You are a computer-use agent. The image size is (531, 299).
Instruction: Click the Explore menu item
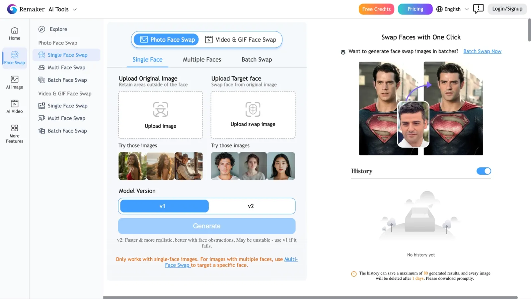[58, 29]
